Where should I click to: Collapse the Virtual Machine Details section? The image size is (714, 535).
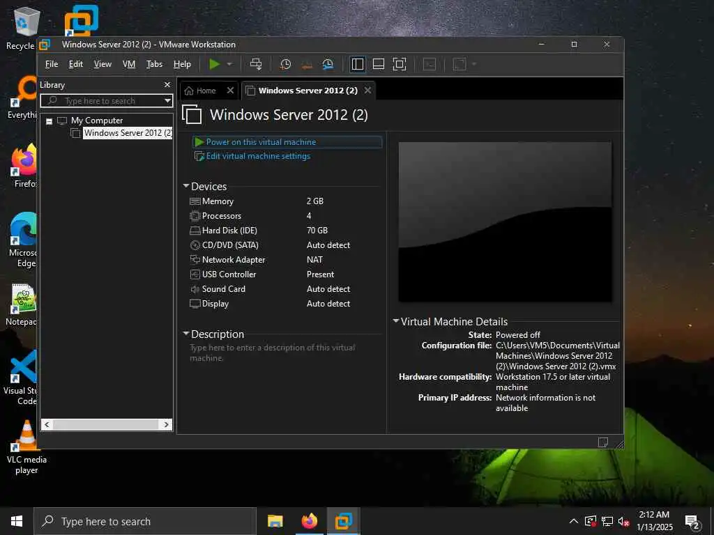pyautogui.click(x=396, y=321)
